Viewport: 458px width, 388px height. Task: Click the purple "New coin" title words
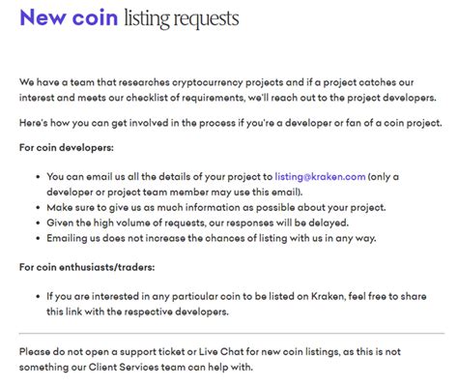coord(69,17)
